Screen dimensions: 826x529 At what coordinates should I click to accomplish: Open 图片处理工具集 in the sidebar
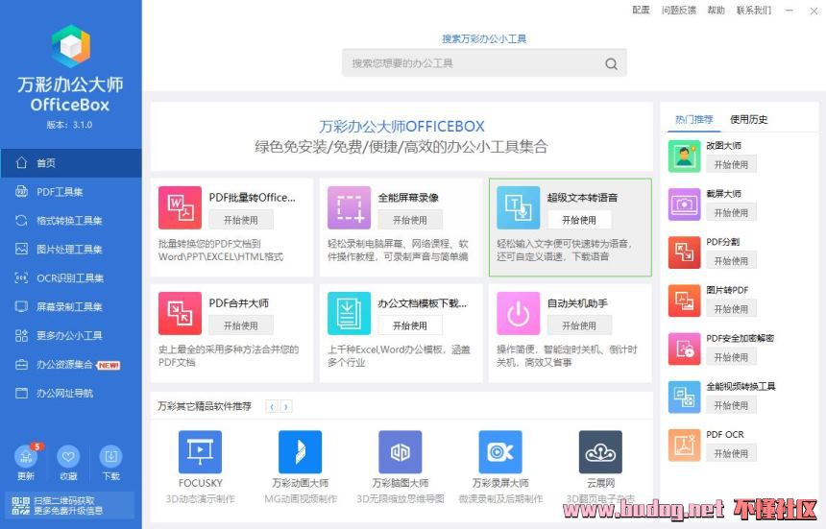(x=70, y=249)
